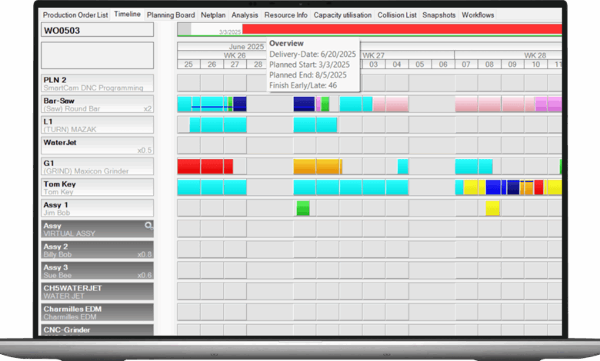
Task: View the Snapshots tab
Action: click(438, 15)
